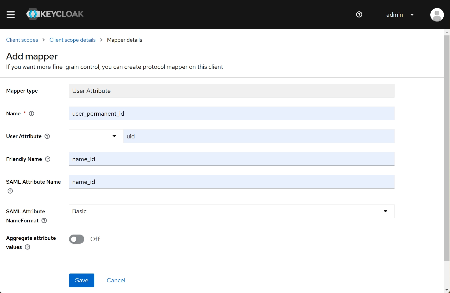Open the help icon in header

tap(359, 15)
